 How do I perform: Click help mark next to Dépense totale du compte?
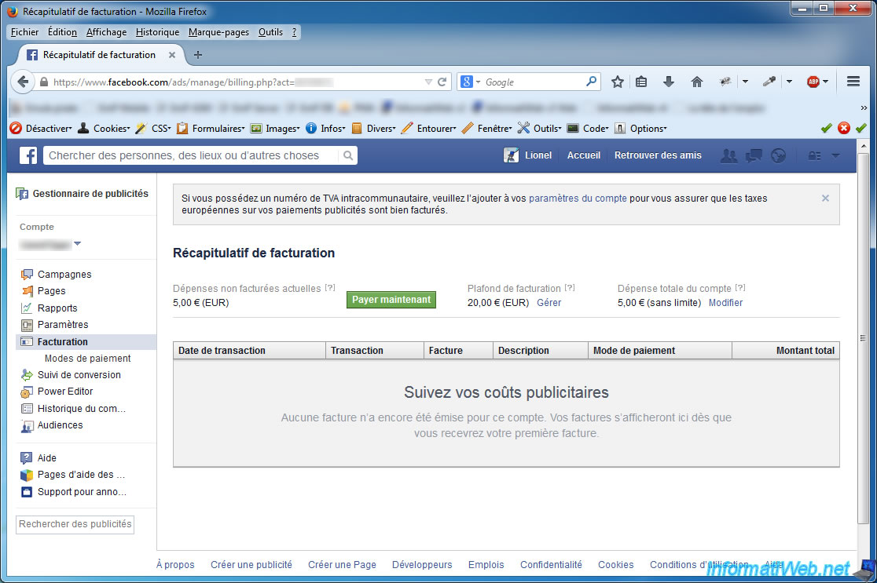(740, 288)
